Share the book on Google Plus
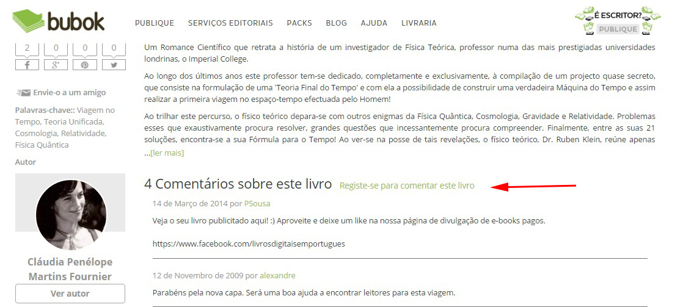Screen dimensions: 683x307 click(x=56, y=65)
